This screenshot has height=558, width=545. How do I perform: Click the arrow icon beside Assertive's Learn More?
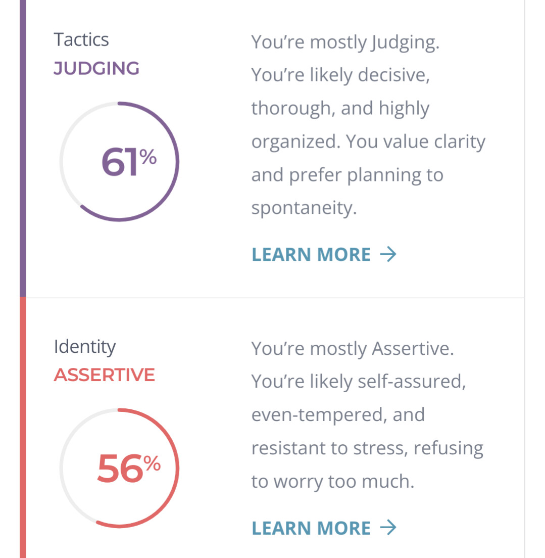[x=387, y=528]
